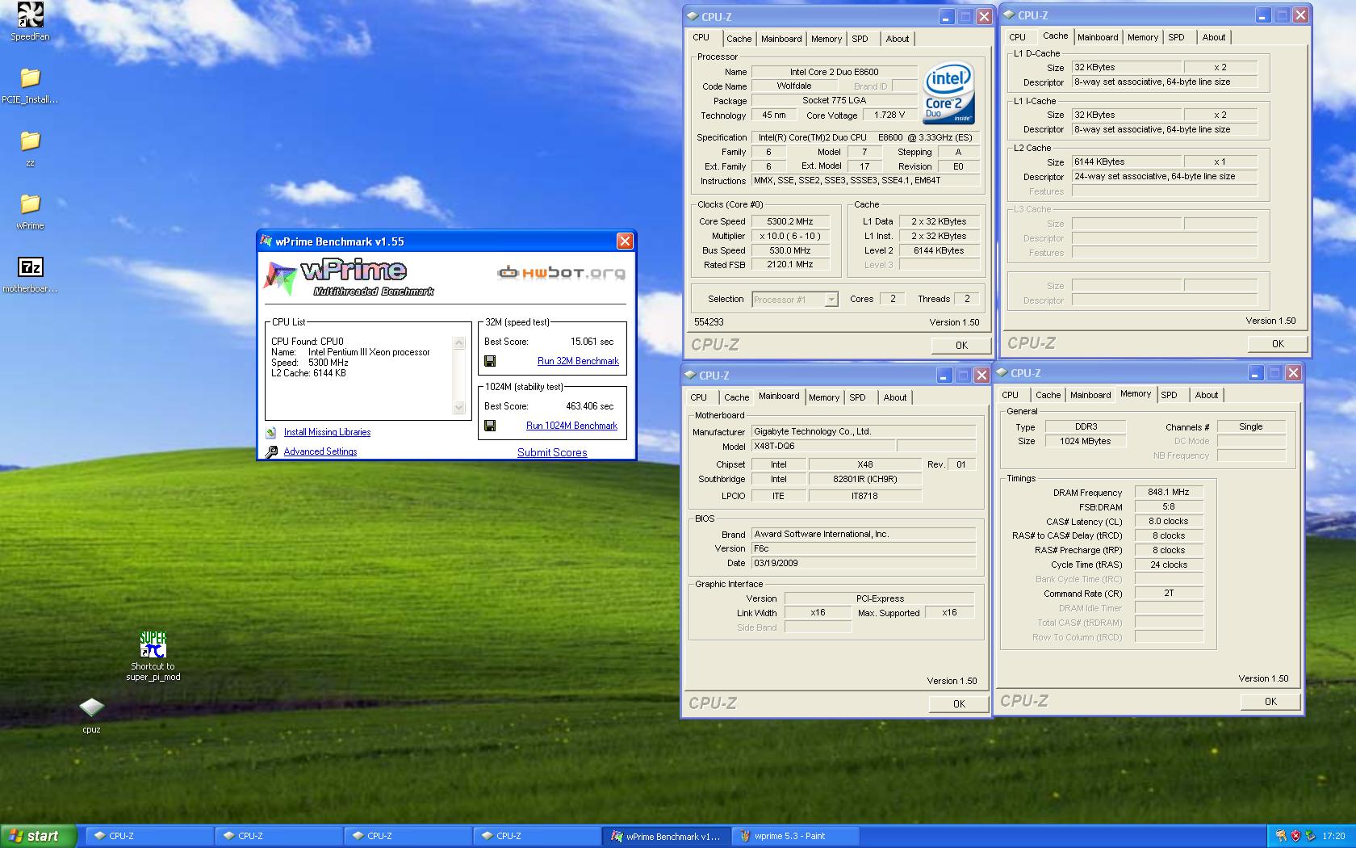
Task: Close the wPrime Benchmark window
Action: (x=625, y=241)
